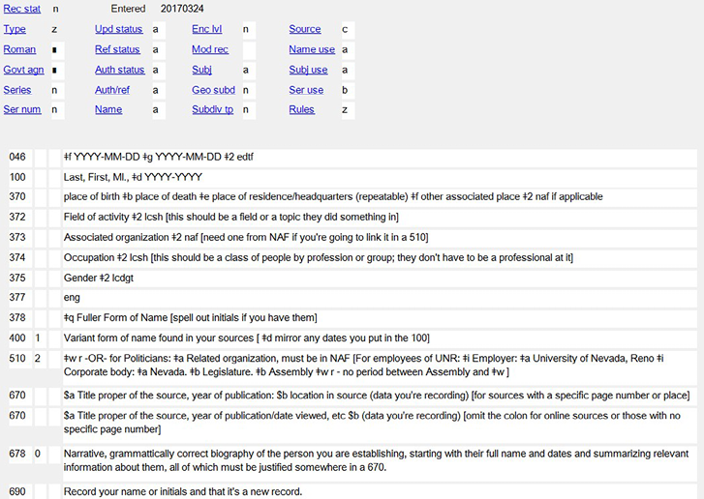The width and height of the screenshot is (704, 499).
Task: Edit the Mod rec value box
Action: pos(249,49)
